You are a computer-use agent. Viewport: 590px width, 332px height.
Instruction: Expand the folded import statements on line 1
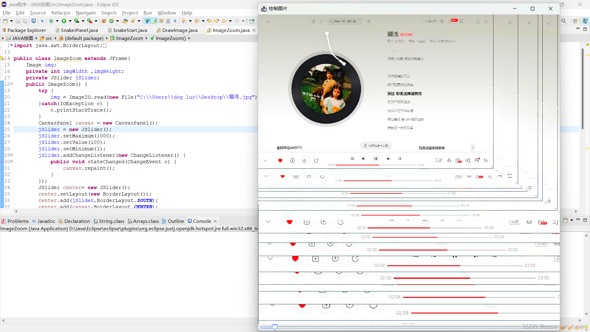point(12,45)
